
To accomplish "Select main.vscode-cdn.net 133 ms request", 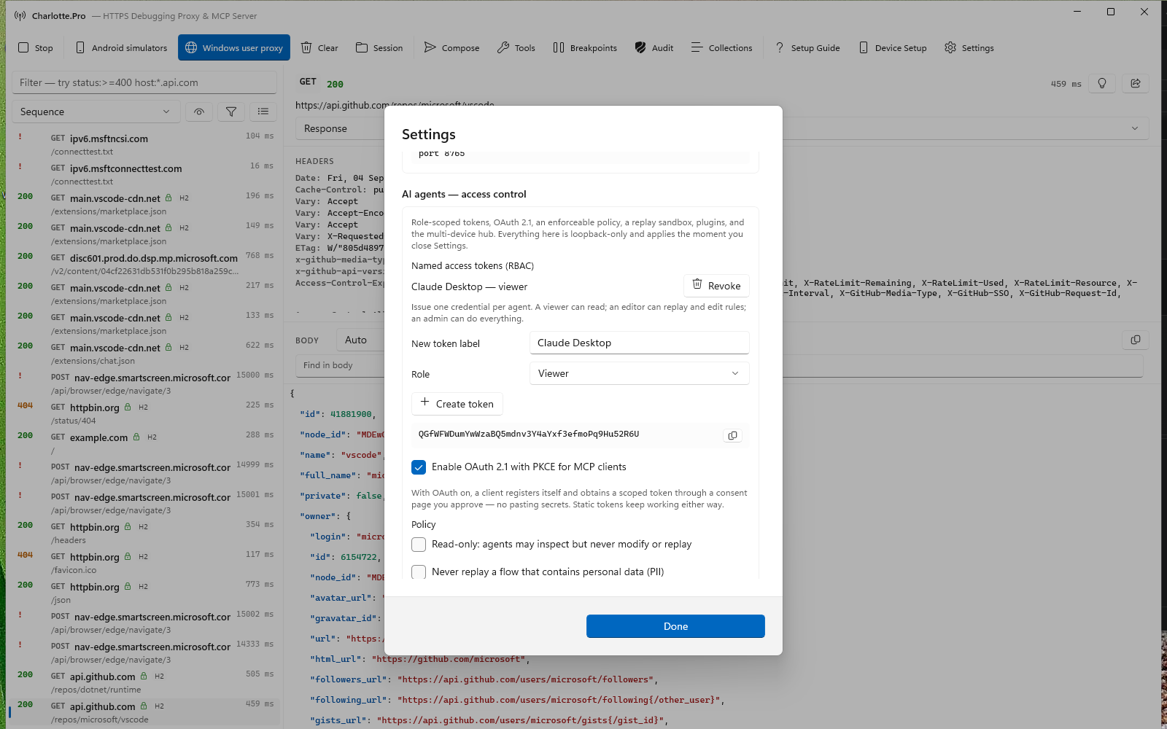I will 144,324.
